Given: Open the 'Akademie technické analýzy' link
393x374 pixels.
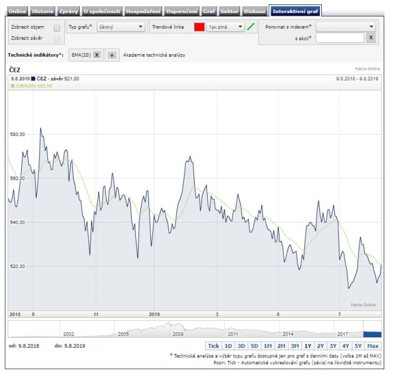Looking at the screenshot, I should 154,55.
